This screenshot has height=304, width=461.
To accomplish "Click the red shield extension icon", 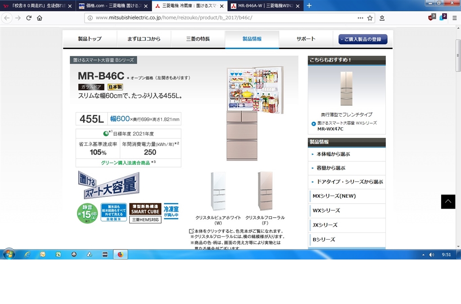I will tap(432, 18).
